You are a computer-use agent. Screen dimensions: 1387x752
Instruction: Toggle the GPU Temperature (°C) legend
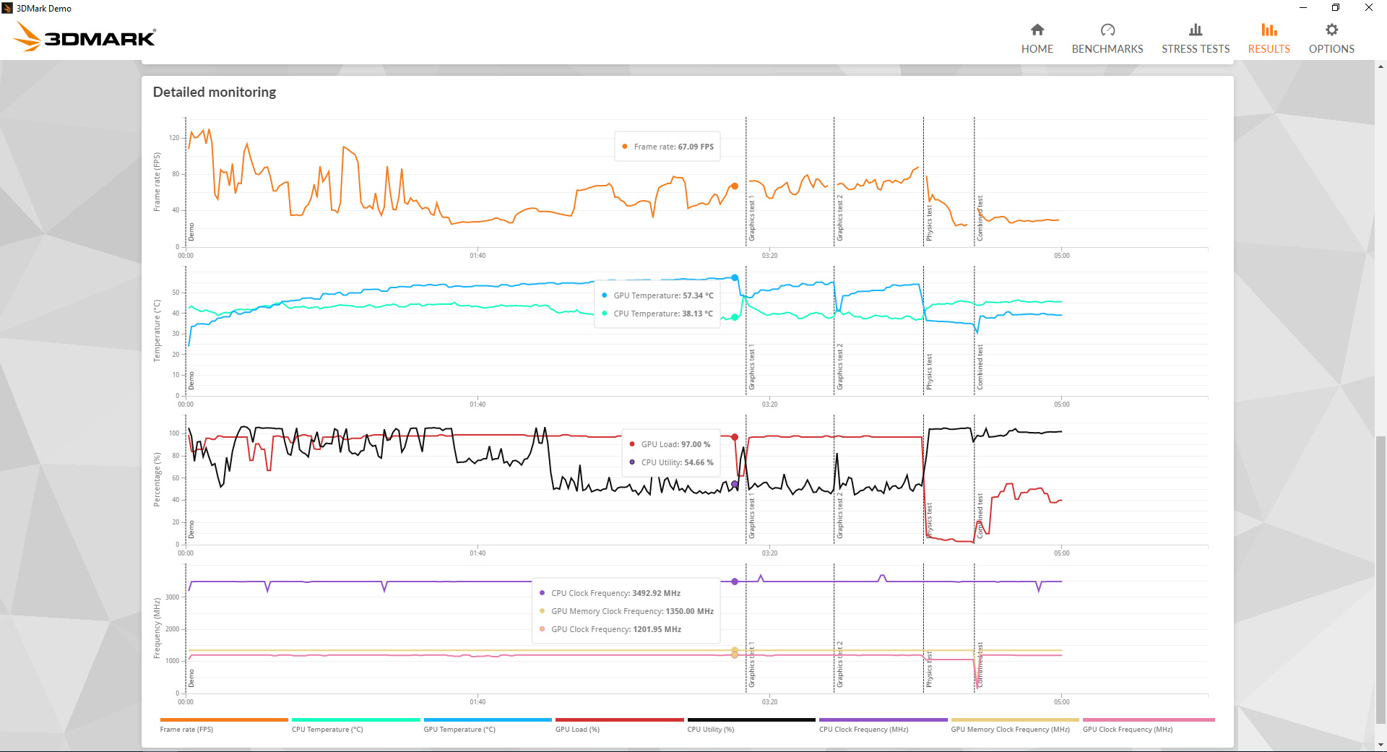488,725
